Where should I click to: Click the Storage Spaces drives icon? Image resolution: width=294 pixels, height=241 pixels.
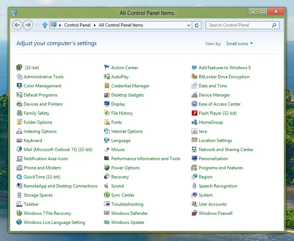point(19,195)
